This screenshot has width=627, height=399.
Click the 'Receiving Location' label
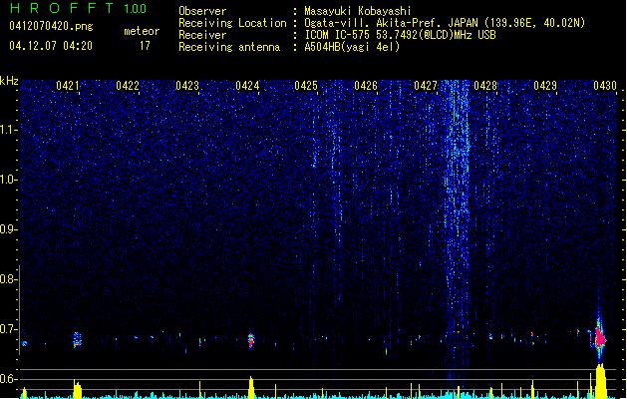point(232,23)
